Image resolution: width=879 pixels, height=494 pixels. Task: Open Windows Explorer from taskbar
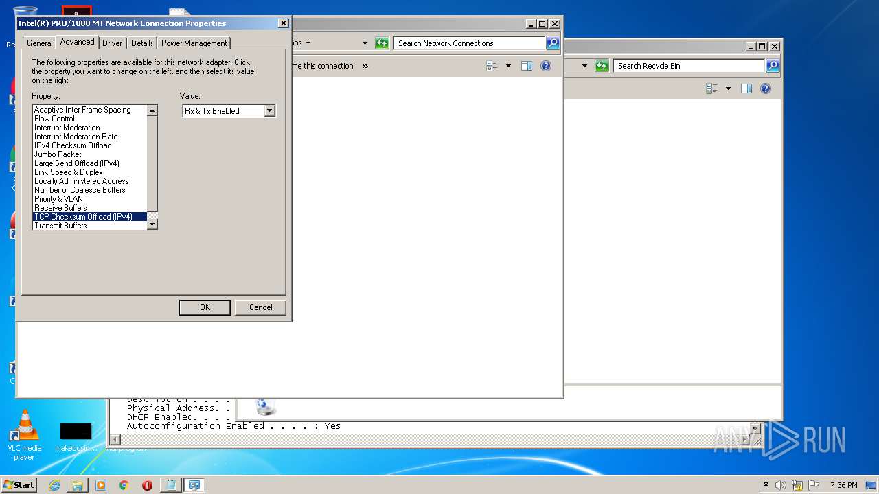[78, 485]
